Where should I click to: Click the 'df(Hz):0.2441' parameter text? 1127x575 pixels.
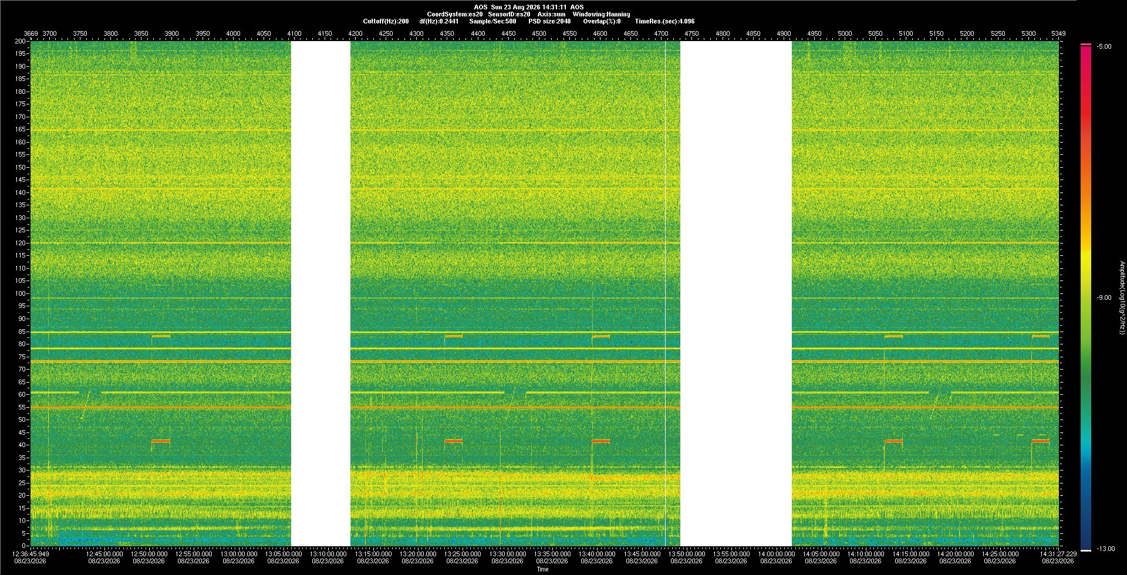click(439, 21)
